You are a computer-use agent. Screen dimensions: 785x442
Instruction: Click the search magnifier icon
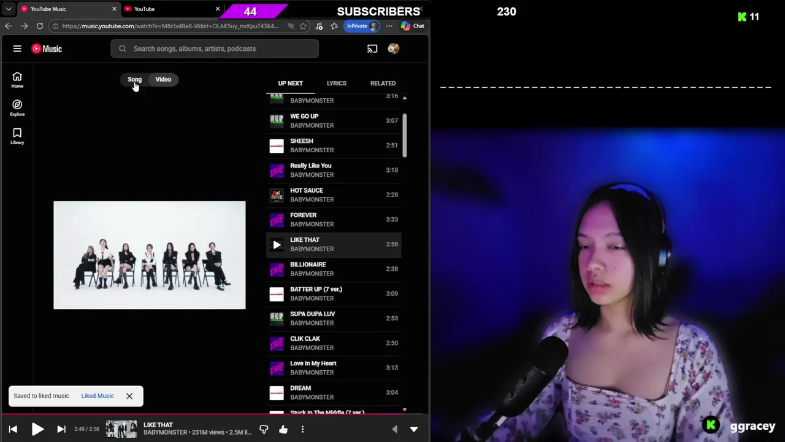click(x=123, y=48)
